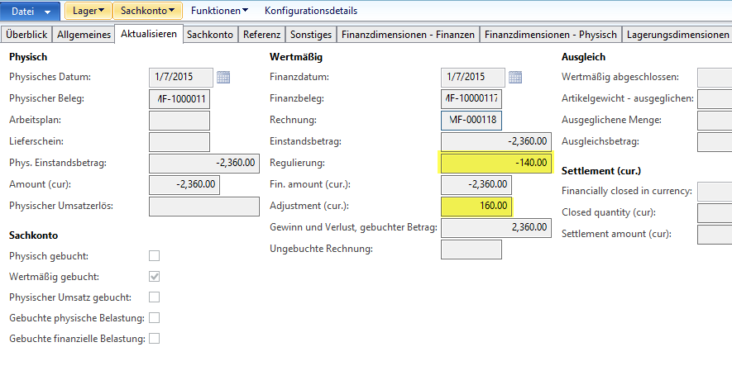The height and width of the screenshot is (366, 732).
Task: Expand the Lager dropdown button
Action: [x=89, y=12]
